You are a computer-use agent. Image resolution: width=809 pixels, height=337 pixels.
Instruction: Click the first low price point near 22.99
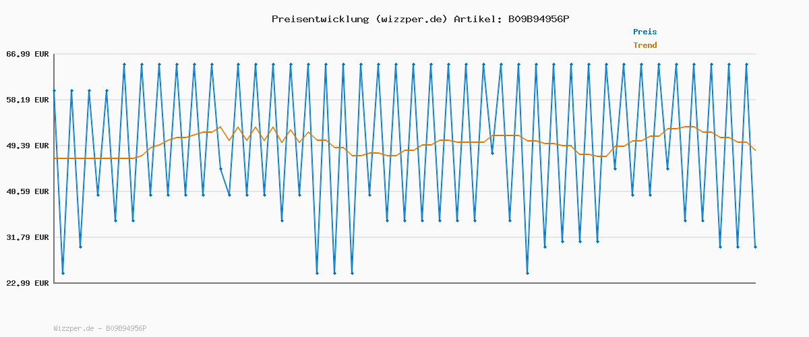click(x=63, y=273)
